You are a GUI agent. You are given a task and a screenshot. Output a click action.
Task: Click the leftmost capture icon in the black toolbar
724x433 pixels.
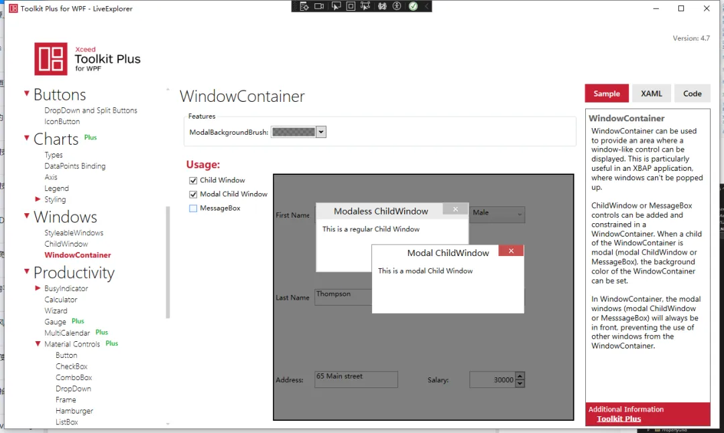click(304, 6)
